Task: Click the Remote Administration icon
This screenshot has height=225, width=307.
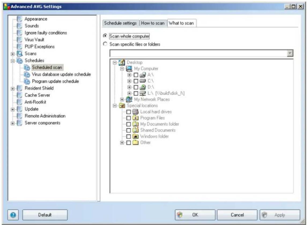Action: (19, 116)
